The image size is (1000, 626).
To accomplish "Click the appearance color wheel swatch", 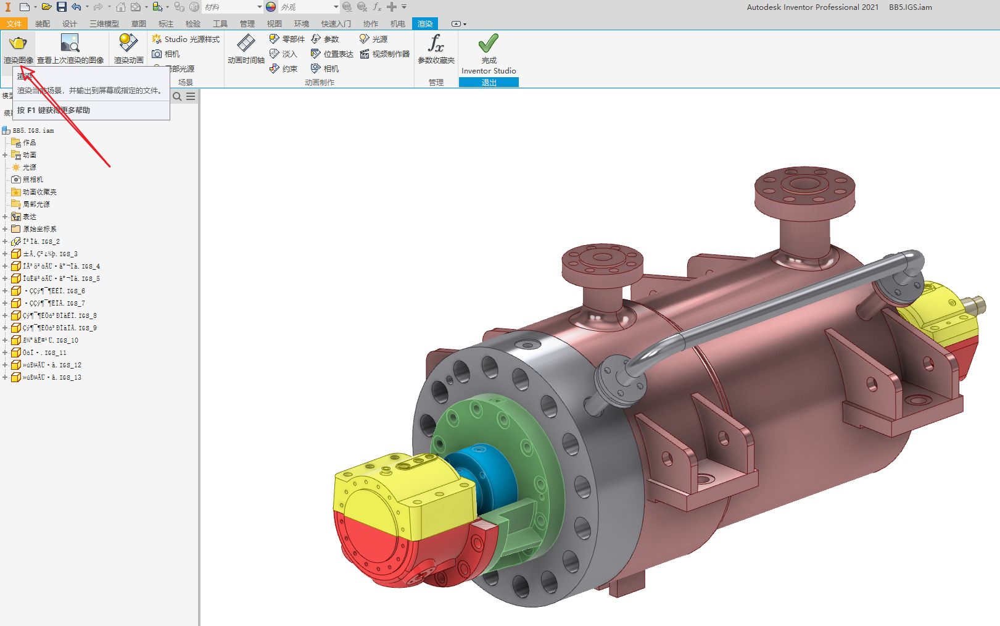I will coord(271,7).
